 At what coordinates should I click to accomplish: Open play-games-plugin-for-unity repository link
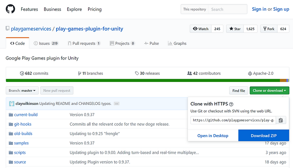tap(90, 29)
